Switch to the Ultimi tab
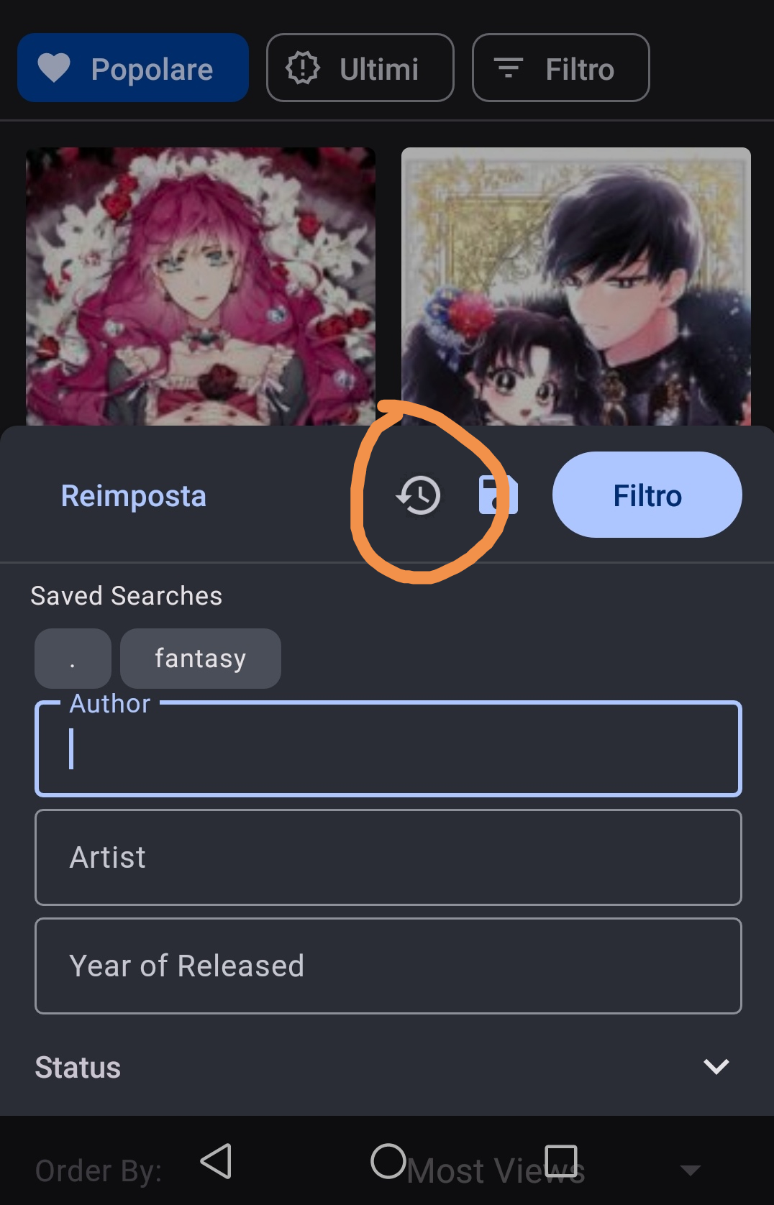 click(x=360, y=67)
